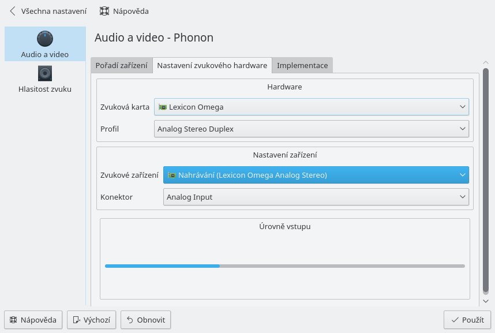Screen dimensions: 495x333
Task: Click the Audio a video knob icon
Action: coord(45,39)
